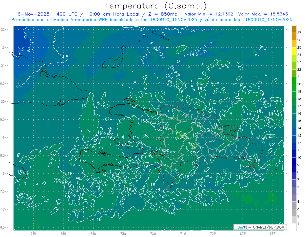The image size is (306, 237).
Task: Click the "14.5" contour label near 70.5W
Action: (194, 54)
